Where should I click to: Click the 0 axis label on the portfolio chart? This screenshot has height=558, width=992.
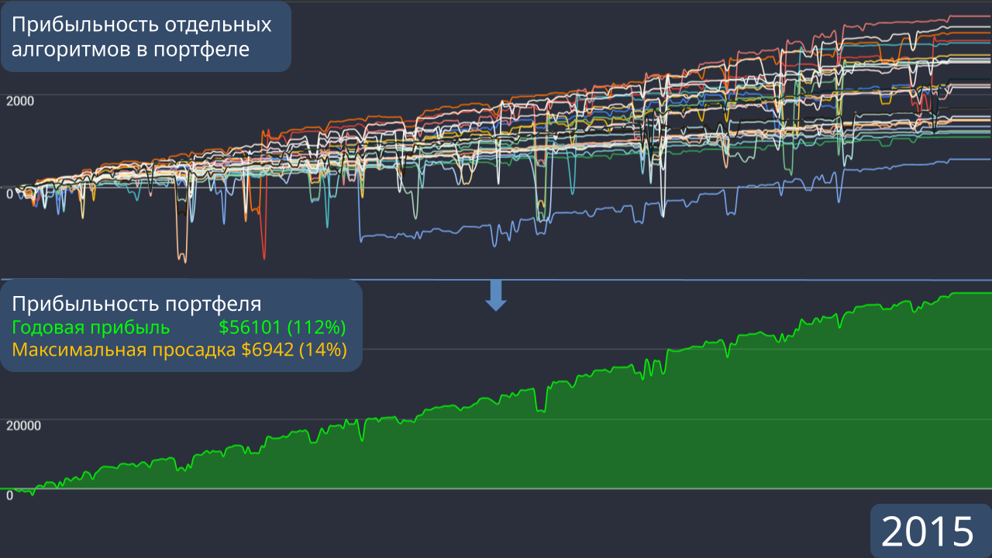click(9, 495)
